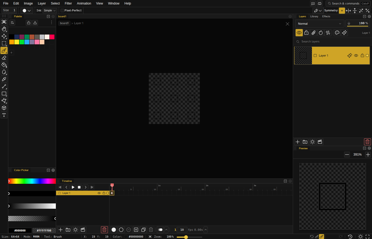Add a new folder in Layers panel

(x=305, y=142)
